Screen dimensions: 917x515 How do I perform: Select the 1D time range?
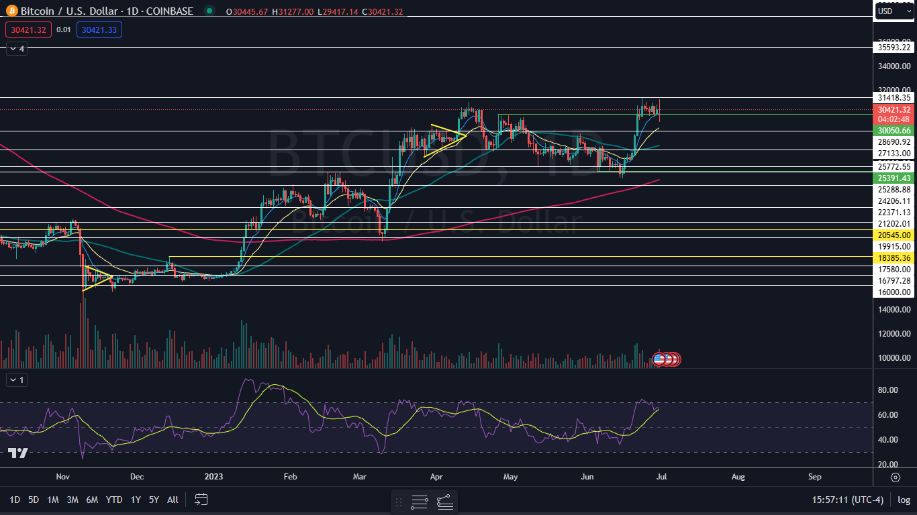tap(15, 500)
